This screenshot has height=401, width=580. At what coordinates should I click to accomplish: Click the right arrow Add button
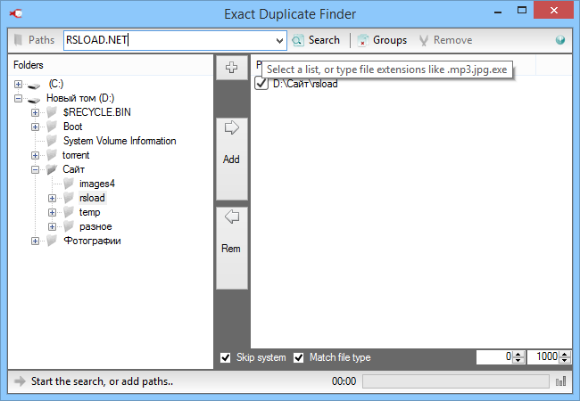[x=232, y=159]
